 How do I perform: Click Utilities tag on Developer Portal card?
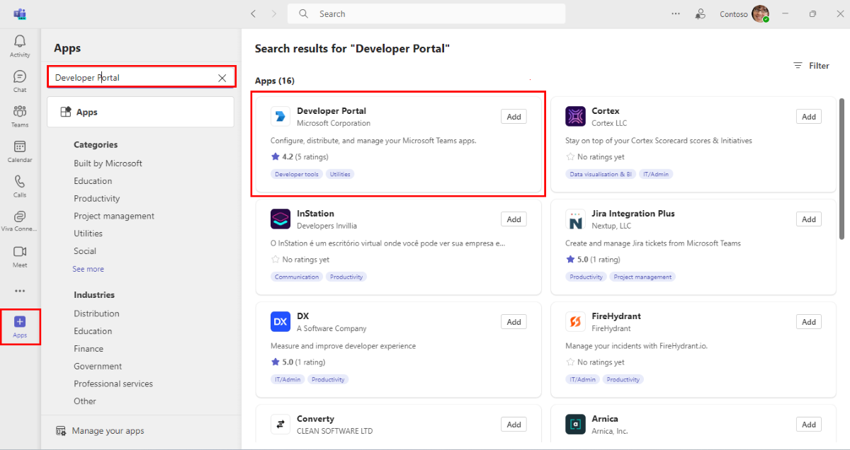pos(340,174)
